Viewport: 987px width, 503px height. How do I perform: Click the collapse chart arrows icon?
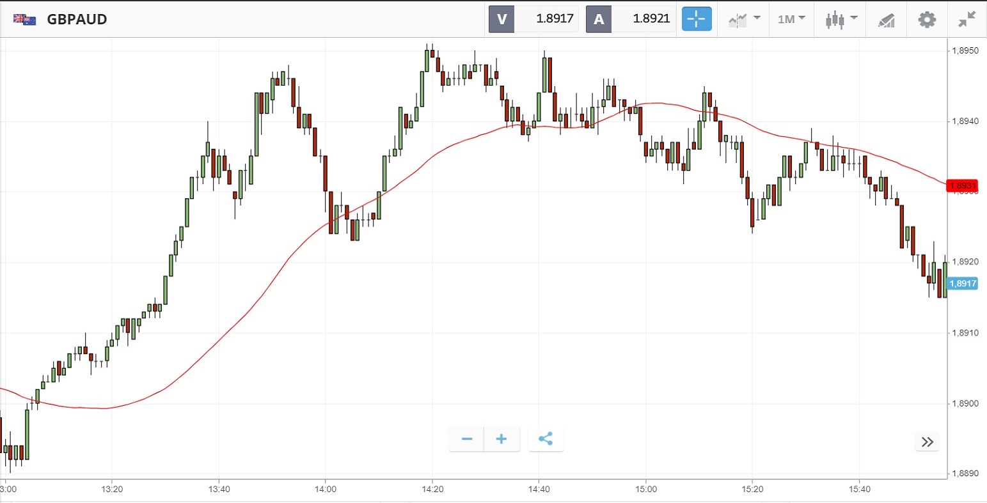967,19
